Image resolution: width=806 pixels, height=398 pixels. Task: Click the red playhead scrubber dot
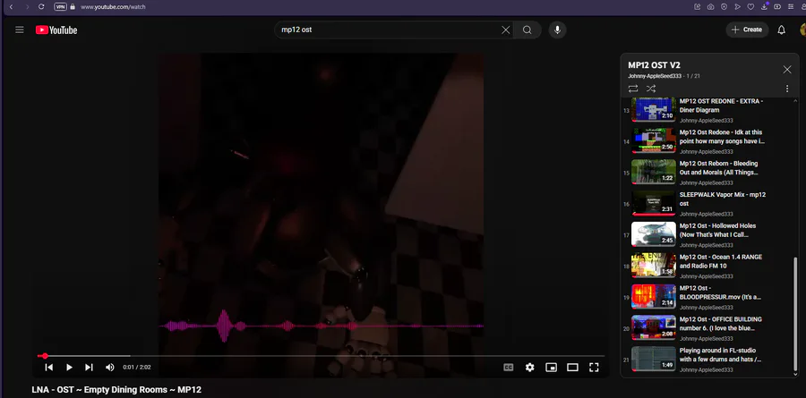pyautogui.click(x=45, y=355)
